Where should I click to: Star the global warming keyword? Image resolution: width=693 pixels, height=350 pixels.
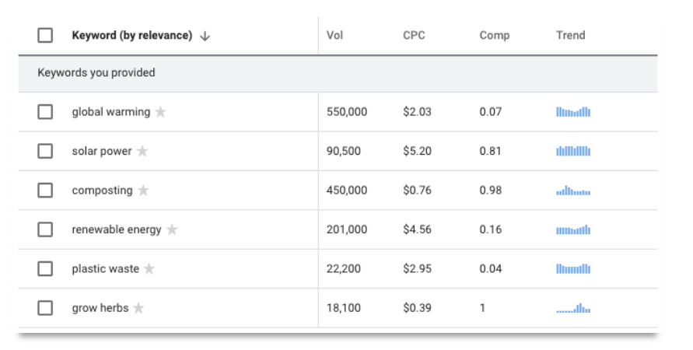tap(160, 112)
